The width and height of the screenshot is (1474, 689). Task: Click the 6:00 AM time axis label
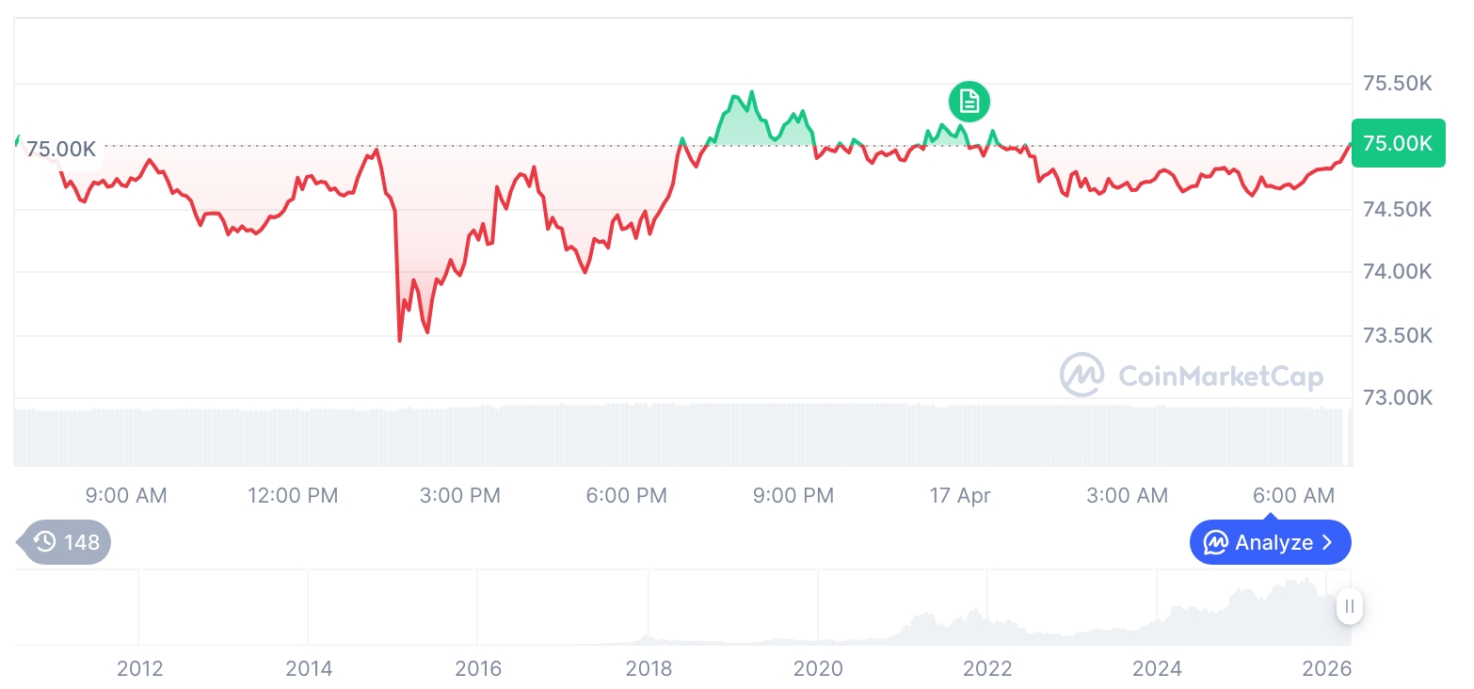click(1294, 495)
